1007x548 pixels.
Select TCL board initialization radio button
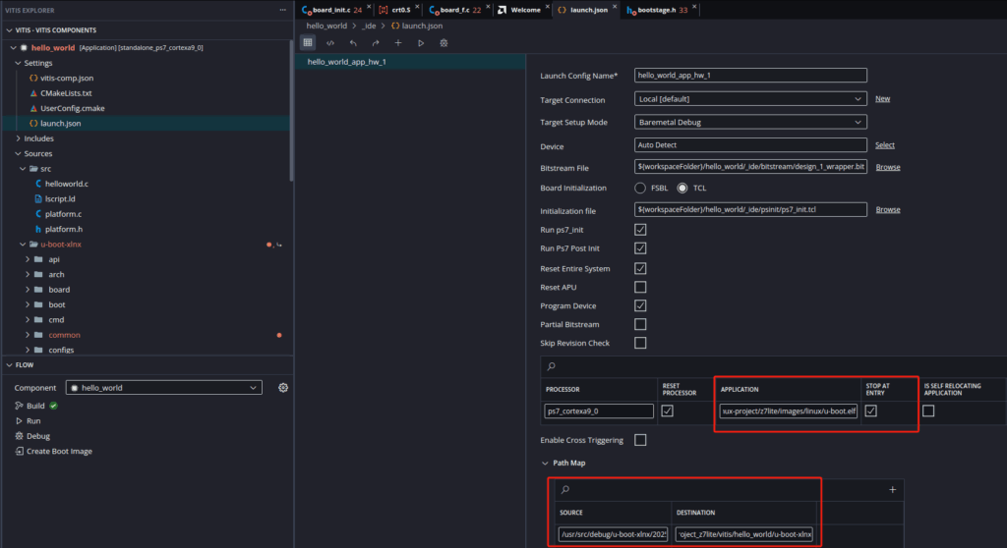click(x=682, y=188)
